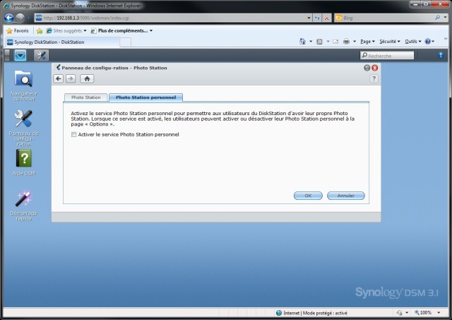
Task: Enable Activer le service Photo Station personnel
Action: (x=73, y=134)
